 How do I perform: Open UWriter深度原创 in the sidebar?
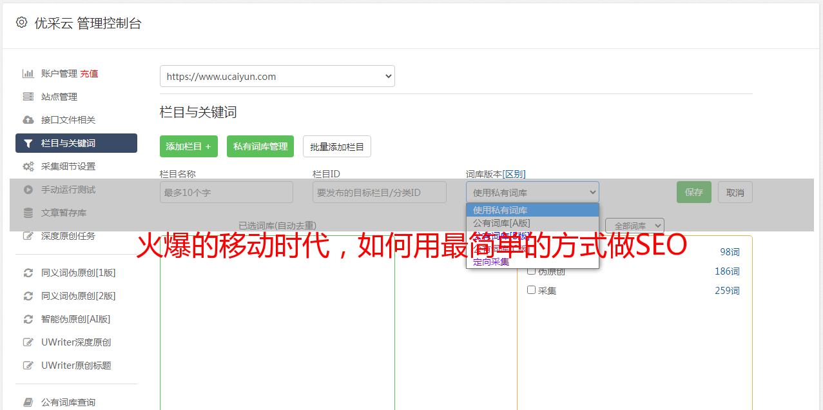click(x=76, y=342)
